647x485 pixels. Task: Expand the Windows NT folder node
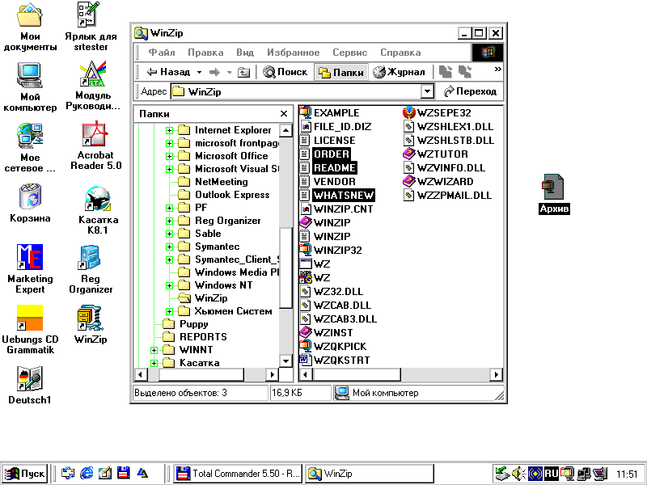[169, 285]
